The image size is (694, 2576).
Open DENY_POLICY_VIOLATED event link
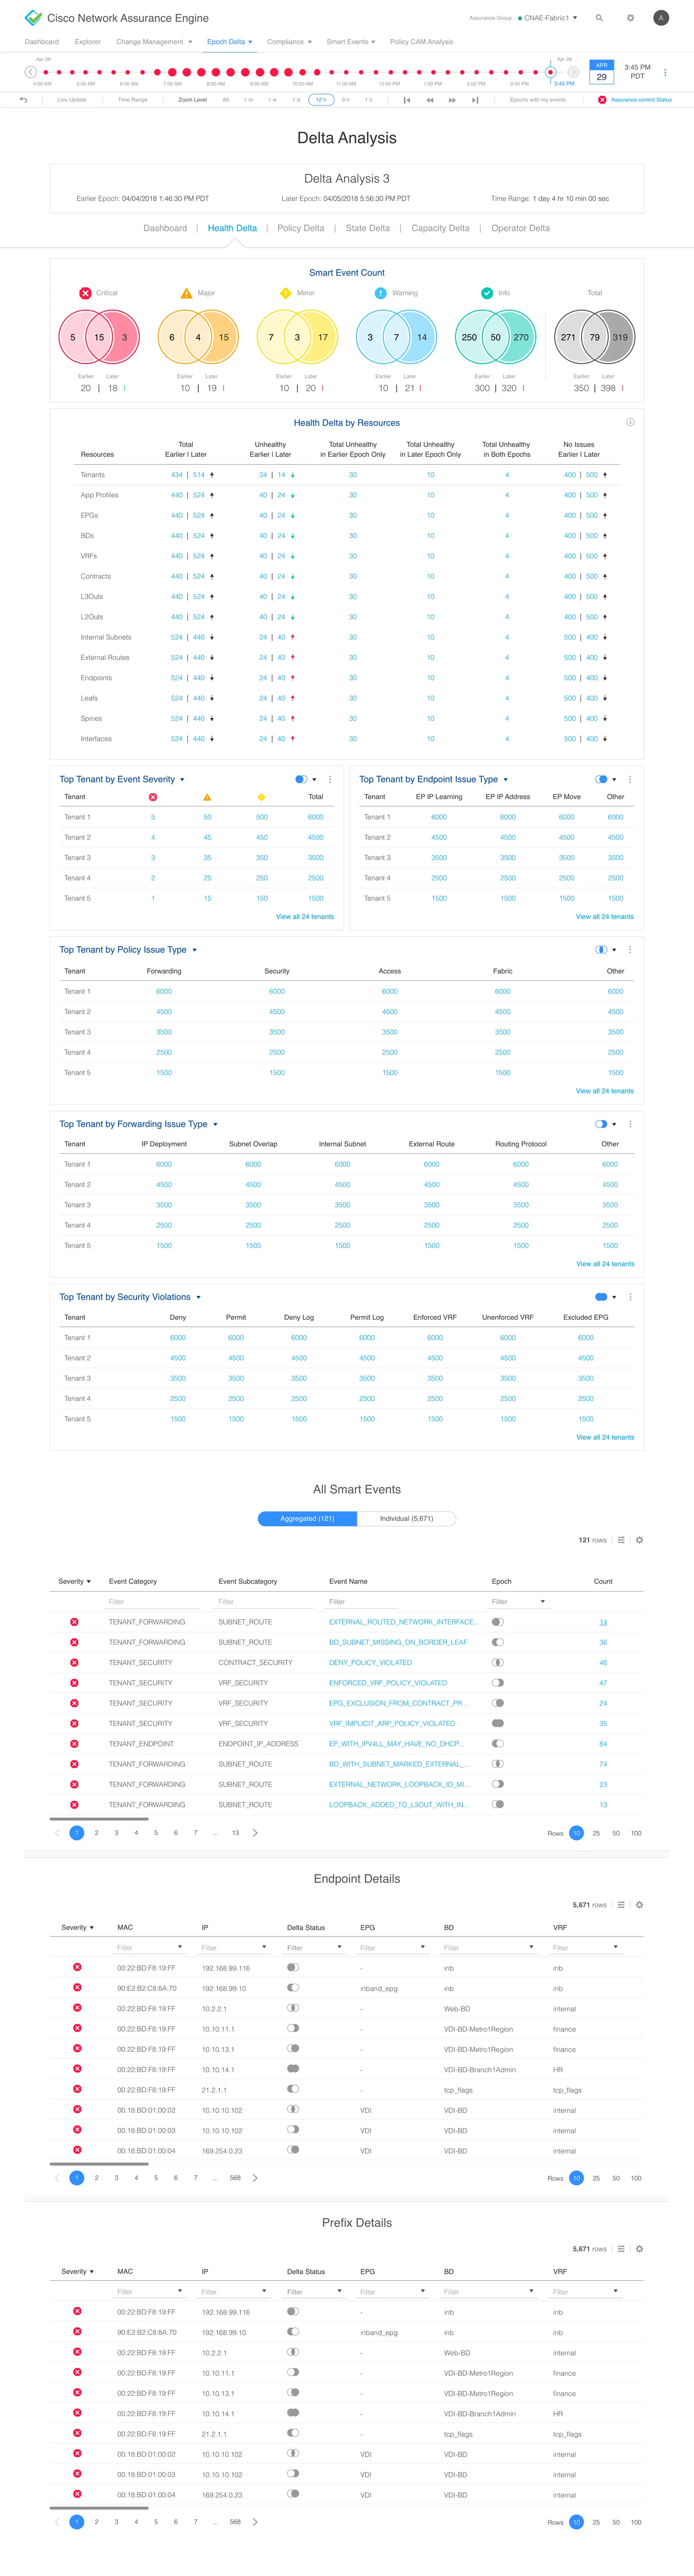click(x=370, y=1662)
